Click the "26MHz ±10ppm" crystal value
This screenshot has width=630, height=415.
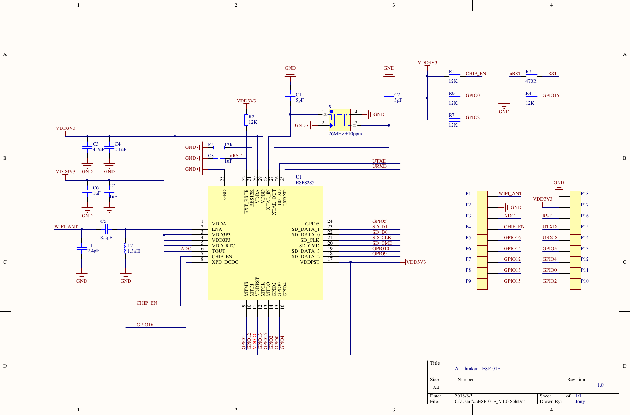tap(345, 134)
